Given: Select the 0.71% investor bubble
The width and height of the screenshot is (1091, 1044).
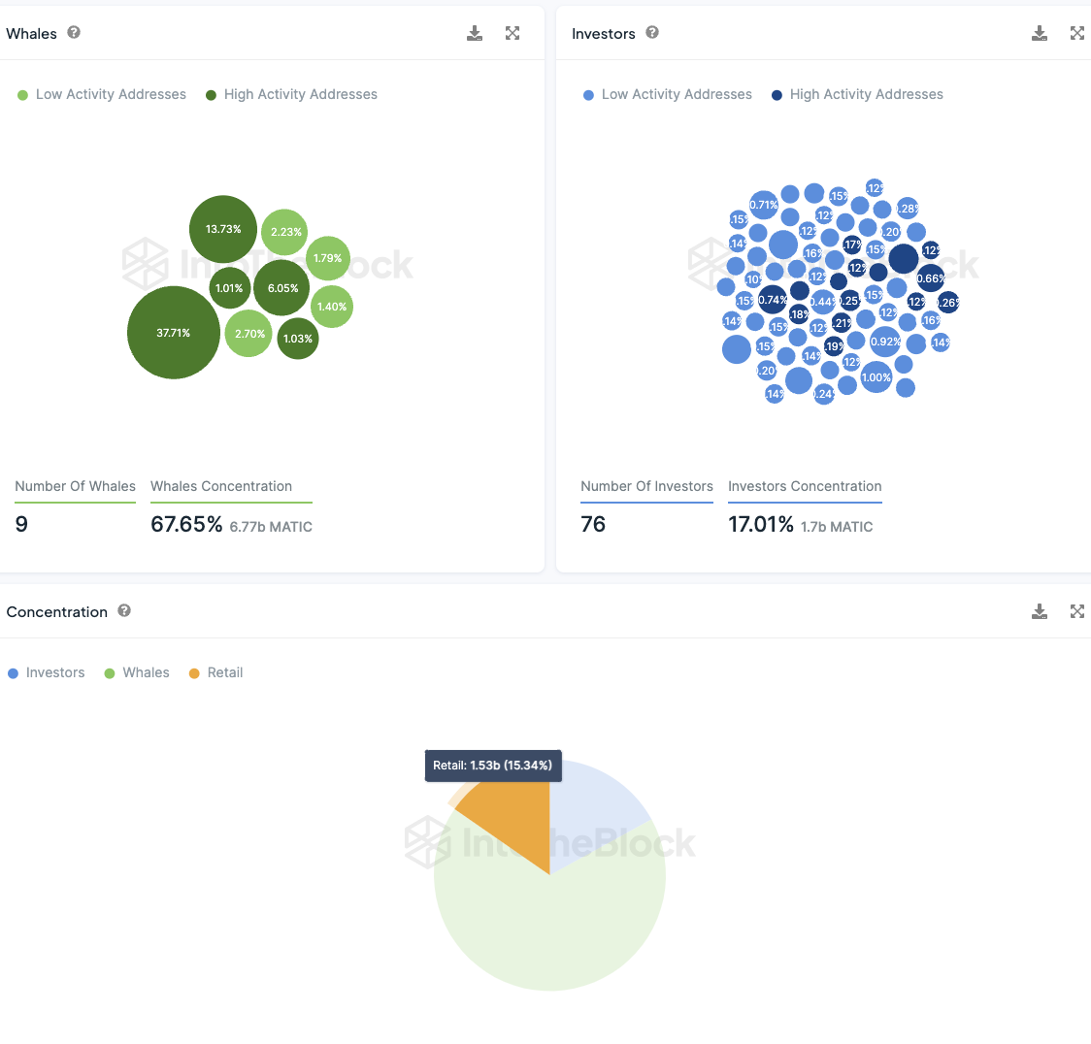Looking at the screenshot, I should pos(763,205).
